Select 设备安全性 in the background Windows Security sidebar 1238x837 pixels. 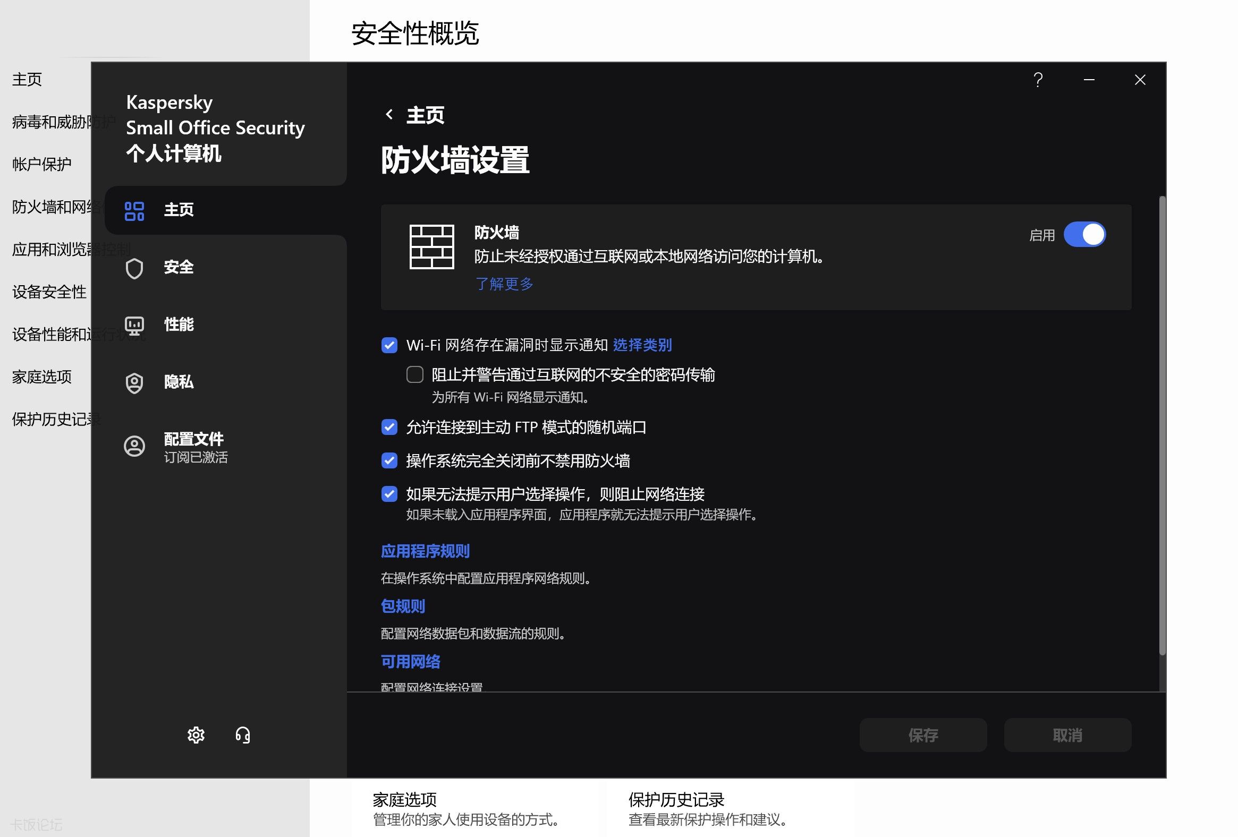tap(49, 292)
